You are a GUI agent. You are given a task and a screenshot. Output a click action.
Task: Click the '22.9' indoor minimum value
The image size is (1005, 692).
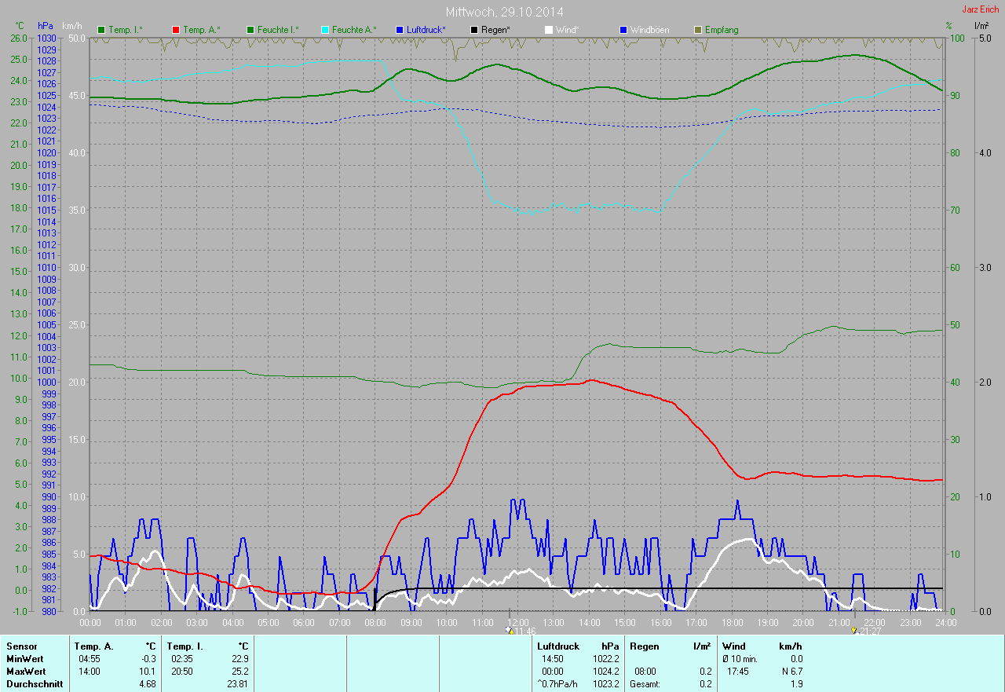click(240, 659)
